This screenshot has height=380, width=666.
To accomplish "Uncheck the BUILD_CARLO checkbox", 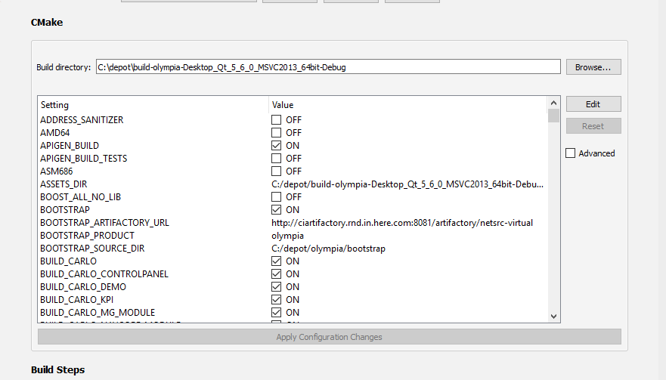I will coord(277,261).
